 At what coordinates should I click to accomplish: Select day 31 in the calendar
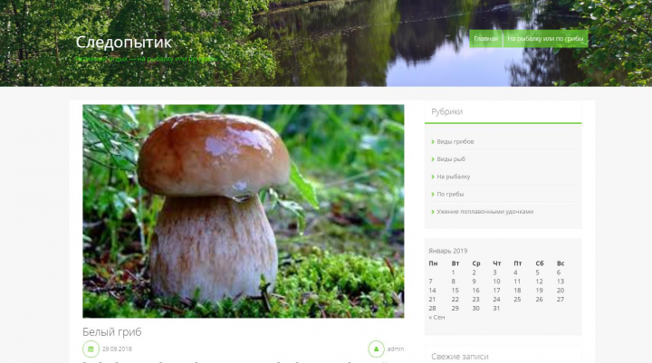coord(496,308)
